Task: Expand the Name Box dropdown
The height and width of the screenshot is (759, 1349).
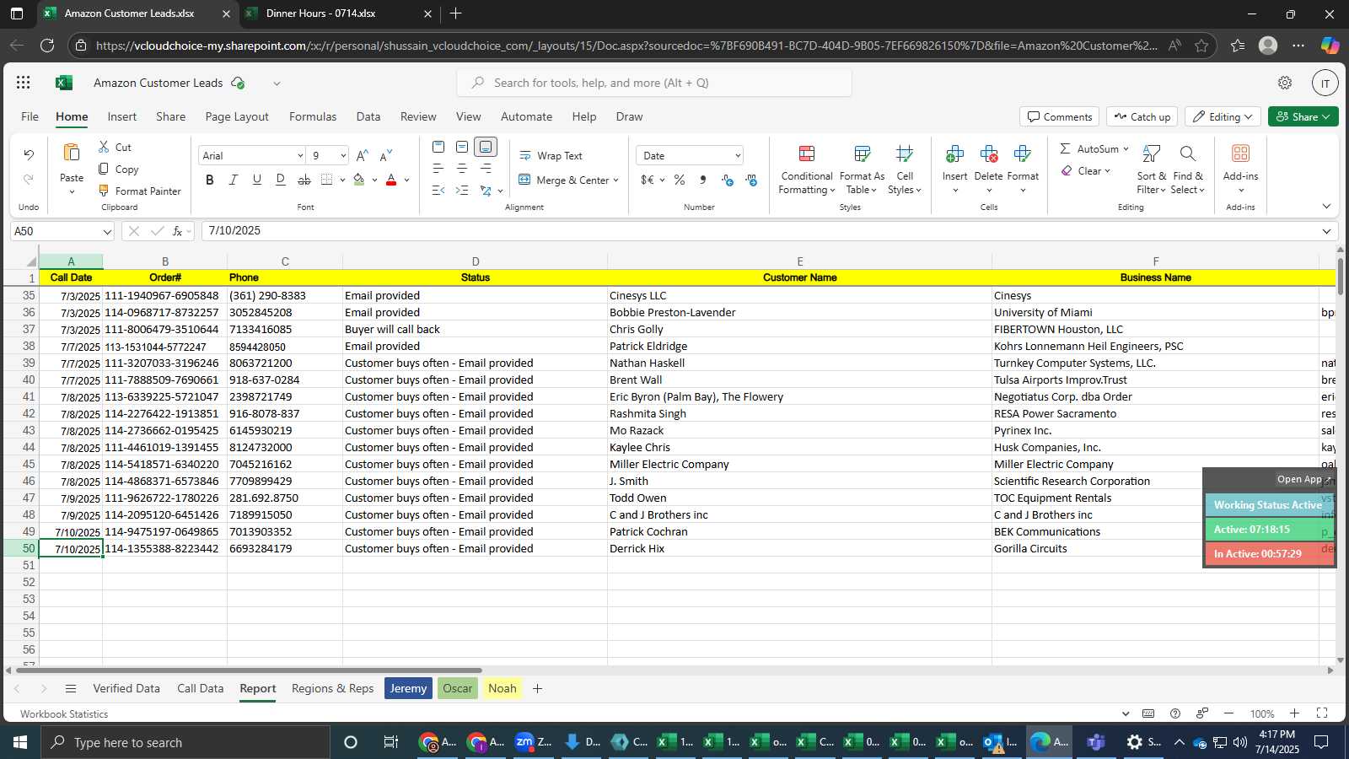Action: coord(107,232)
